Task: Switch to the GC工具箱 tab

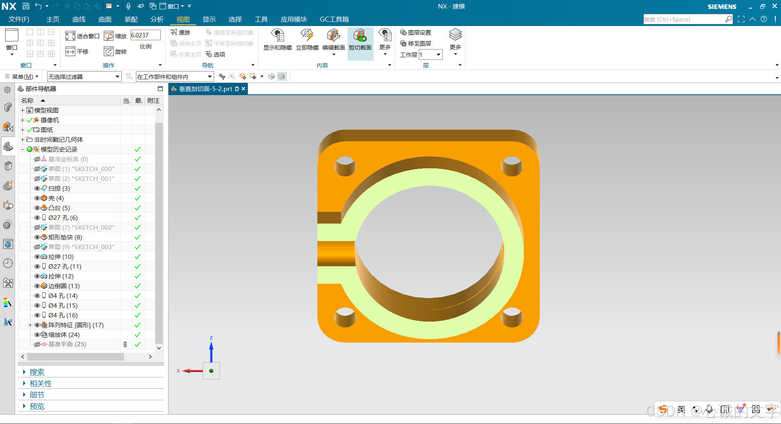Action: [334, 19]
